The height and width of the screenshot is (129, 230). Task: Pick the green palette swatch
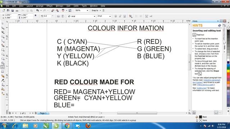(229, 68)
